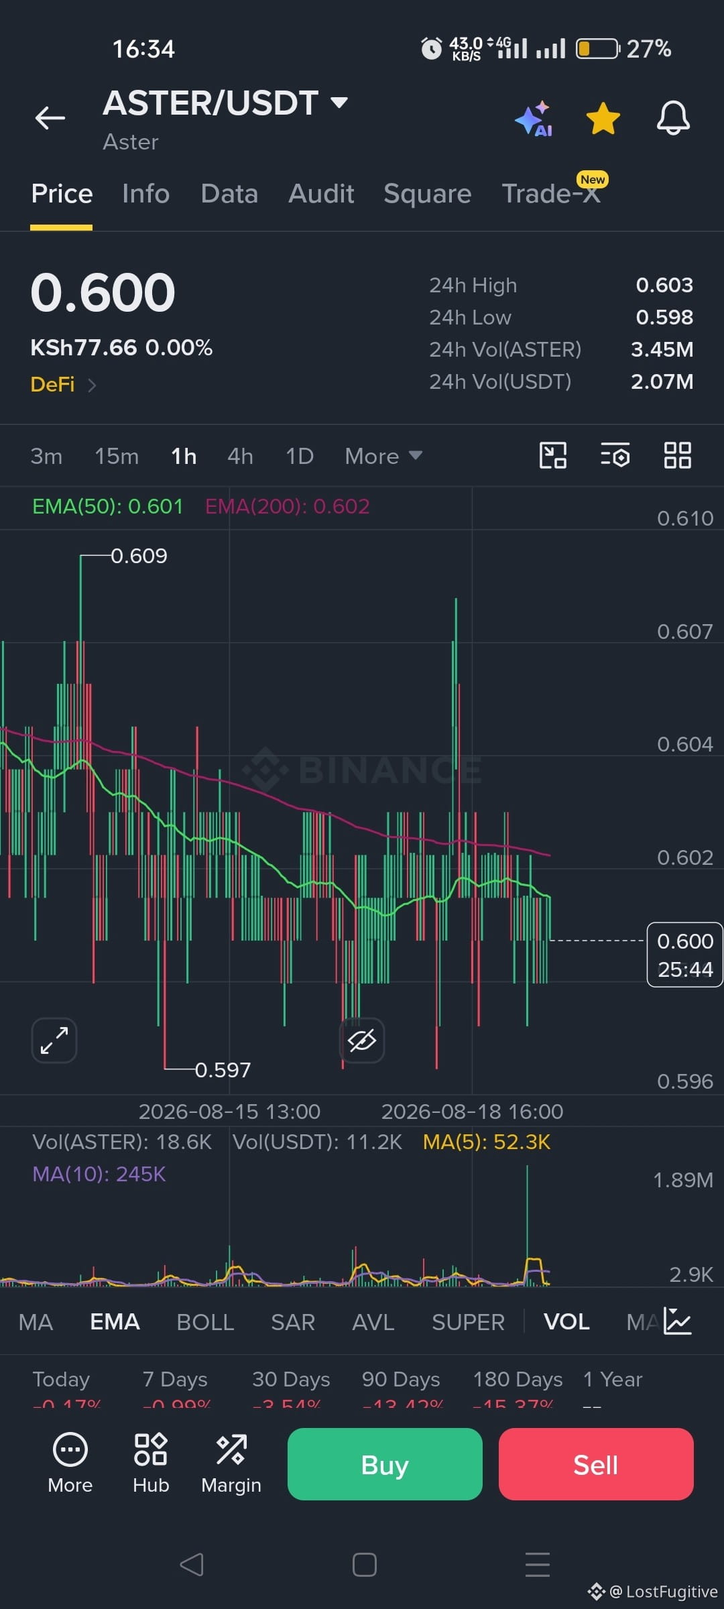Open the Hub icon

pos(151,1464)
